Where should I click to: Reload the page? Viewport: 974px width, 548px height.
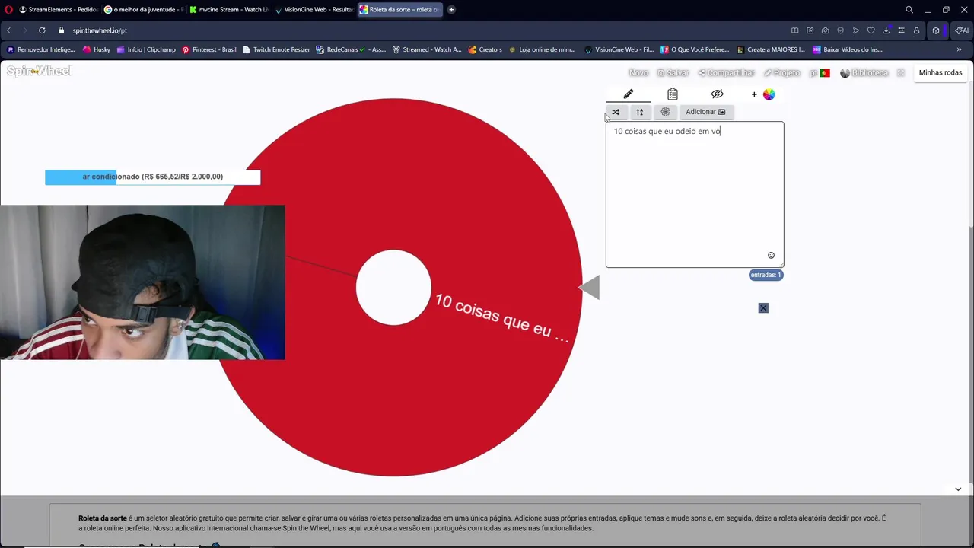42,30
